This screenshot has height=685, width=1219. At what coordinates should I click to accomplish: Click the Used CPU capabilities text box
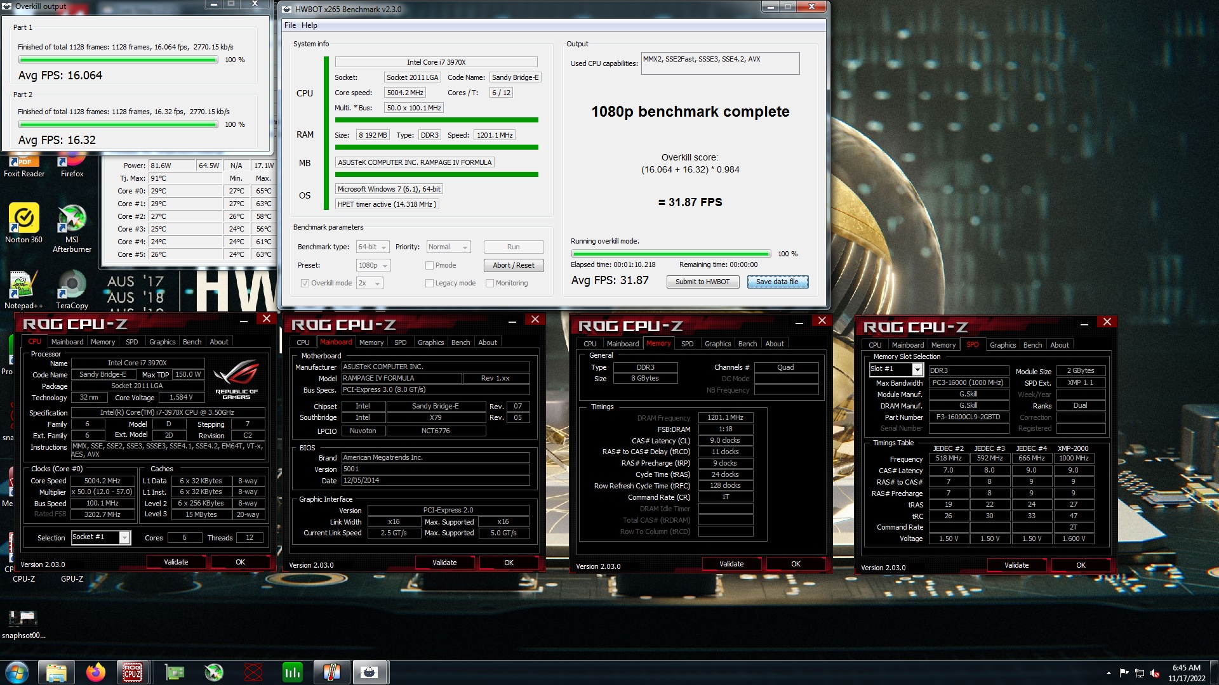point(720,63)
